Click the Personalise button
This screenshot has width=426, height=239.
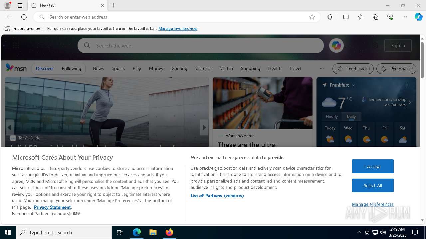(x=396, y=69)
